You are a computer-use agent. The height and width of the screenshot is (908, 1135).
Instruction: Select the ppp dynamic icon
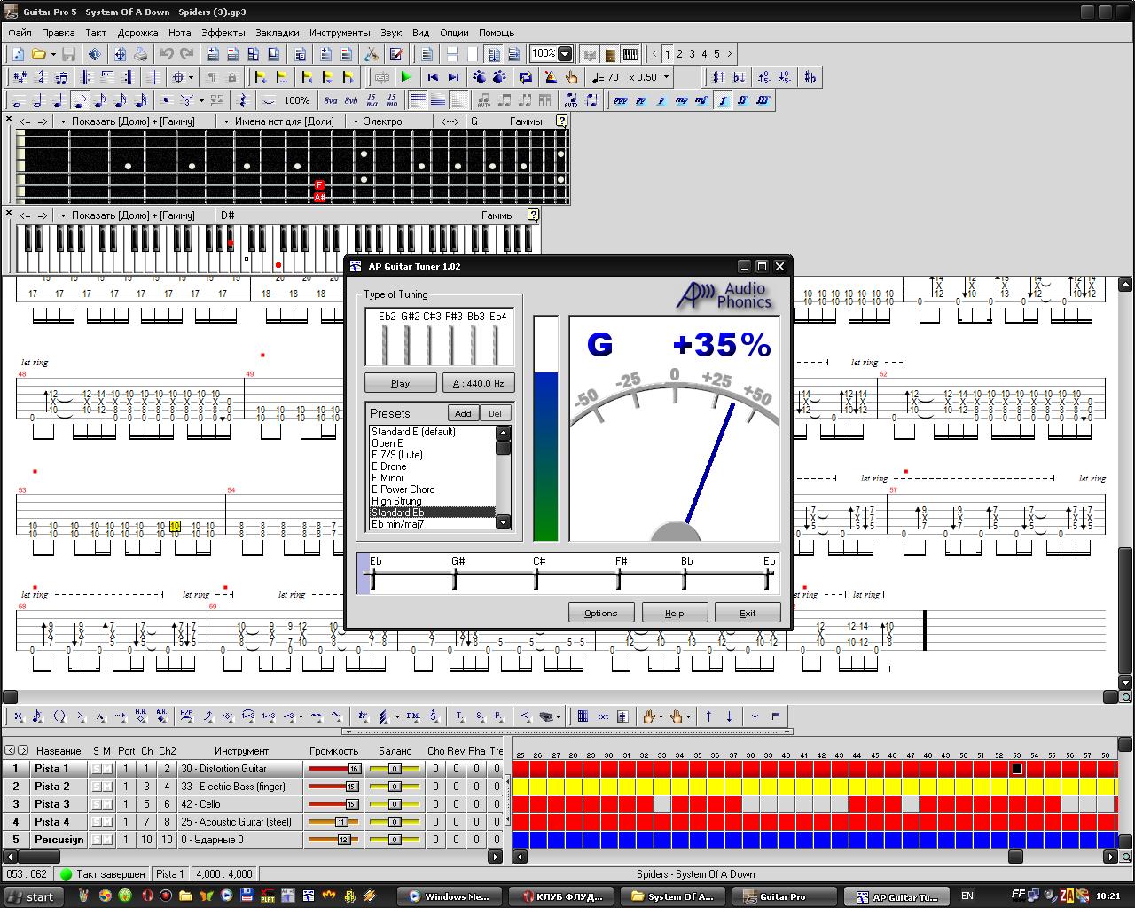(620, 100)
